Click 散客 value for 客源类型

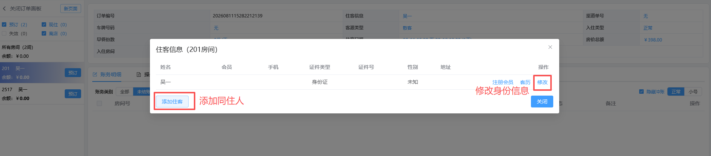pyautogui.click(x=407, y=28)
